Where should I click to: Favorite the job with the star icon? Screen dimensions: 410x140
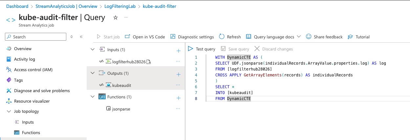[115, 18]
